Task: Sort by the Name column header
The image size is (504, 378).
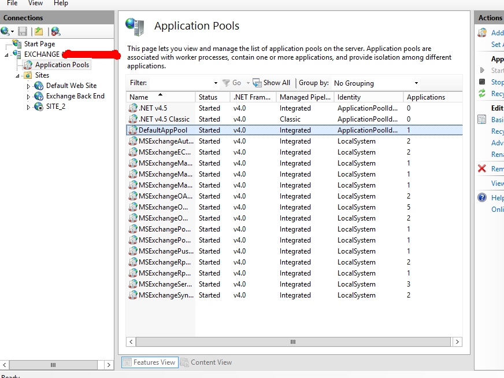Action: tap(161, 97)
